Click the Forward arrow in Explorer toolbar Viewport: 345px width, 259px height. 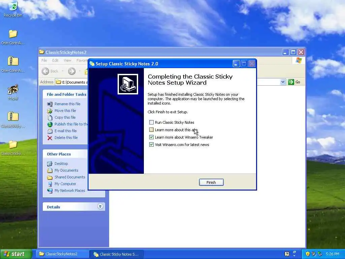point(72,71)
